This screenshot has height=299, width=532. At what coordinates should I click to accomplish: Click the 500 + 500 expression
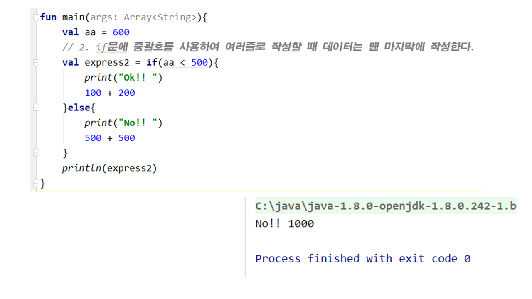(x=110, y=138)
